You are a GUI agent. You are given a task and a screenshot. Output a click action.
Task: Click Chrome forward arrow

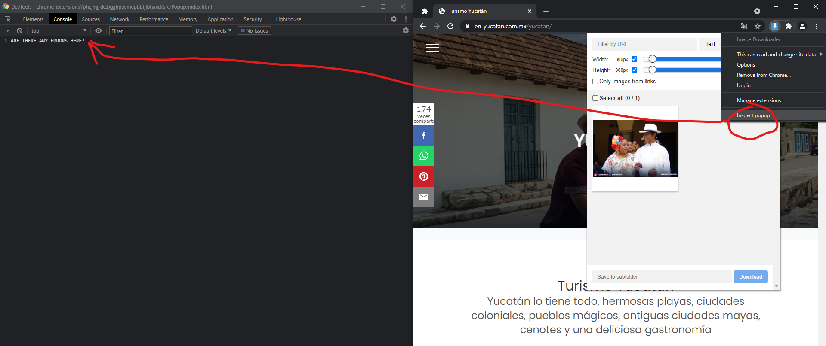(437, 26)
